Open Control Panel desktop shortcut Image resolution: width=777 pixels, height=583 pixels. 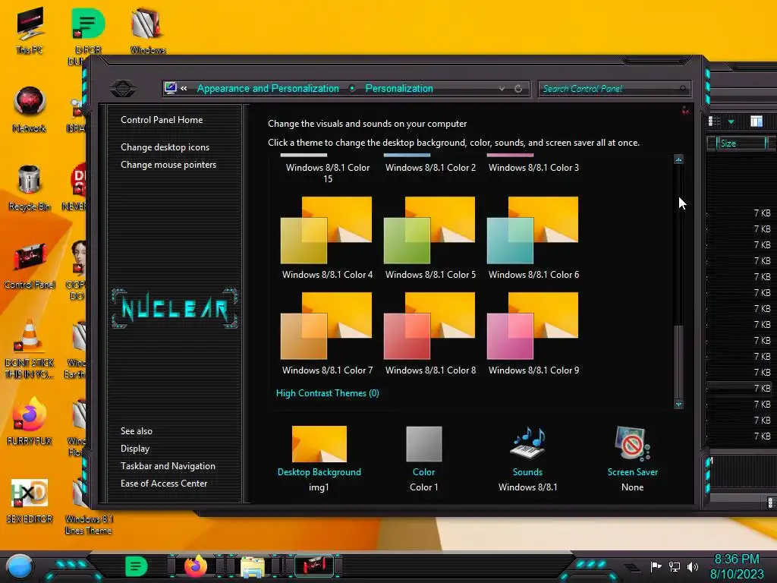coord(30,265)
